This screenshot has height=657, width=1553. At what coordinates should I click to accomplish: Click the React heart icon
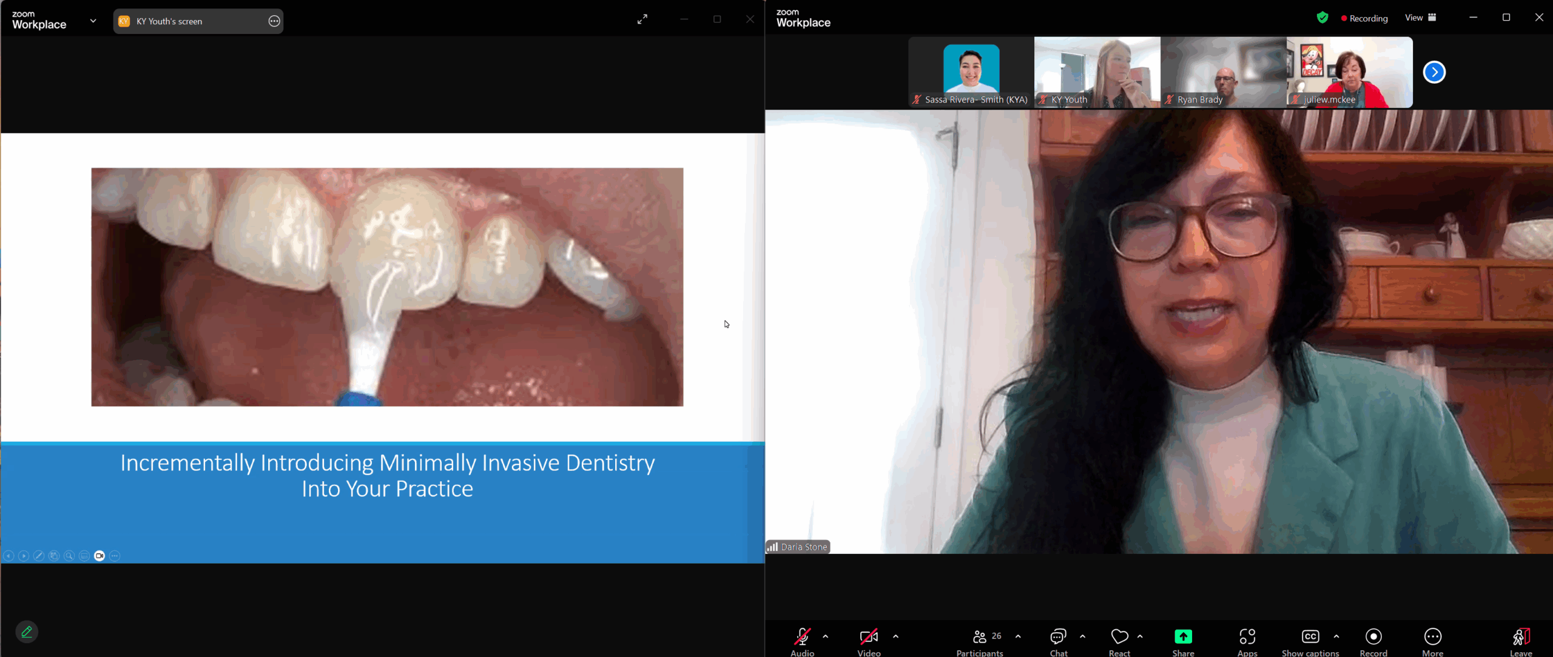click(x=1119, y=636)
